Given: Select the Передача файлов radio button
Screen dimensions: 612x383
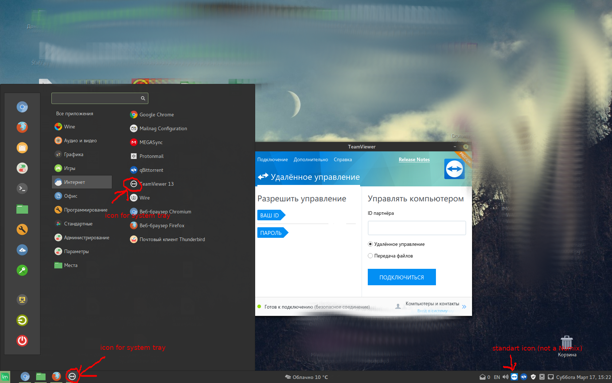Looking at the screenshot, I should pos(370,256).
